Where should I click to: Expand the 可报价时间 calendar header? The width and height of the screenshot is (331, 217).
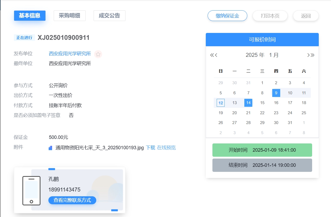pos(262,39)
